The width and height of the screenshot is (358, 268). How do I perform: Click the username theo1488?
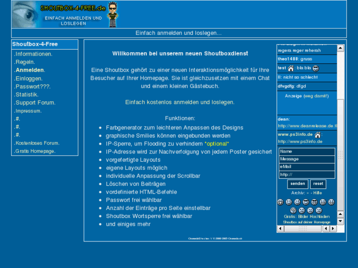[288, 59]
